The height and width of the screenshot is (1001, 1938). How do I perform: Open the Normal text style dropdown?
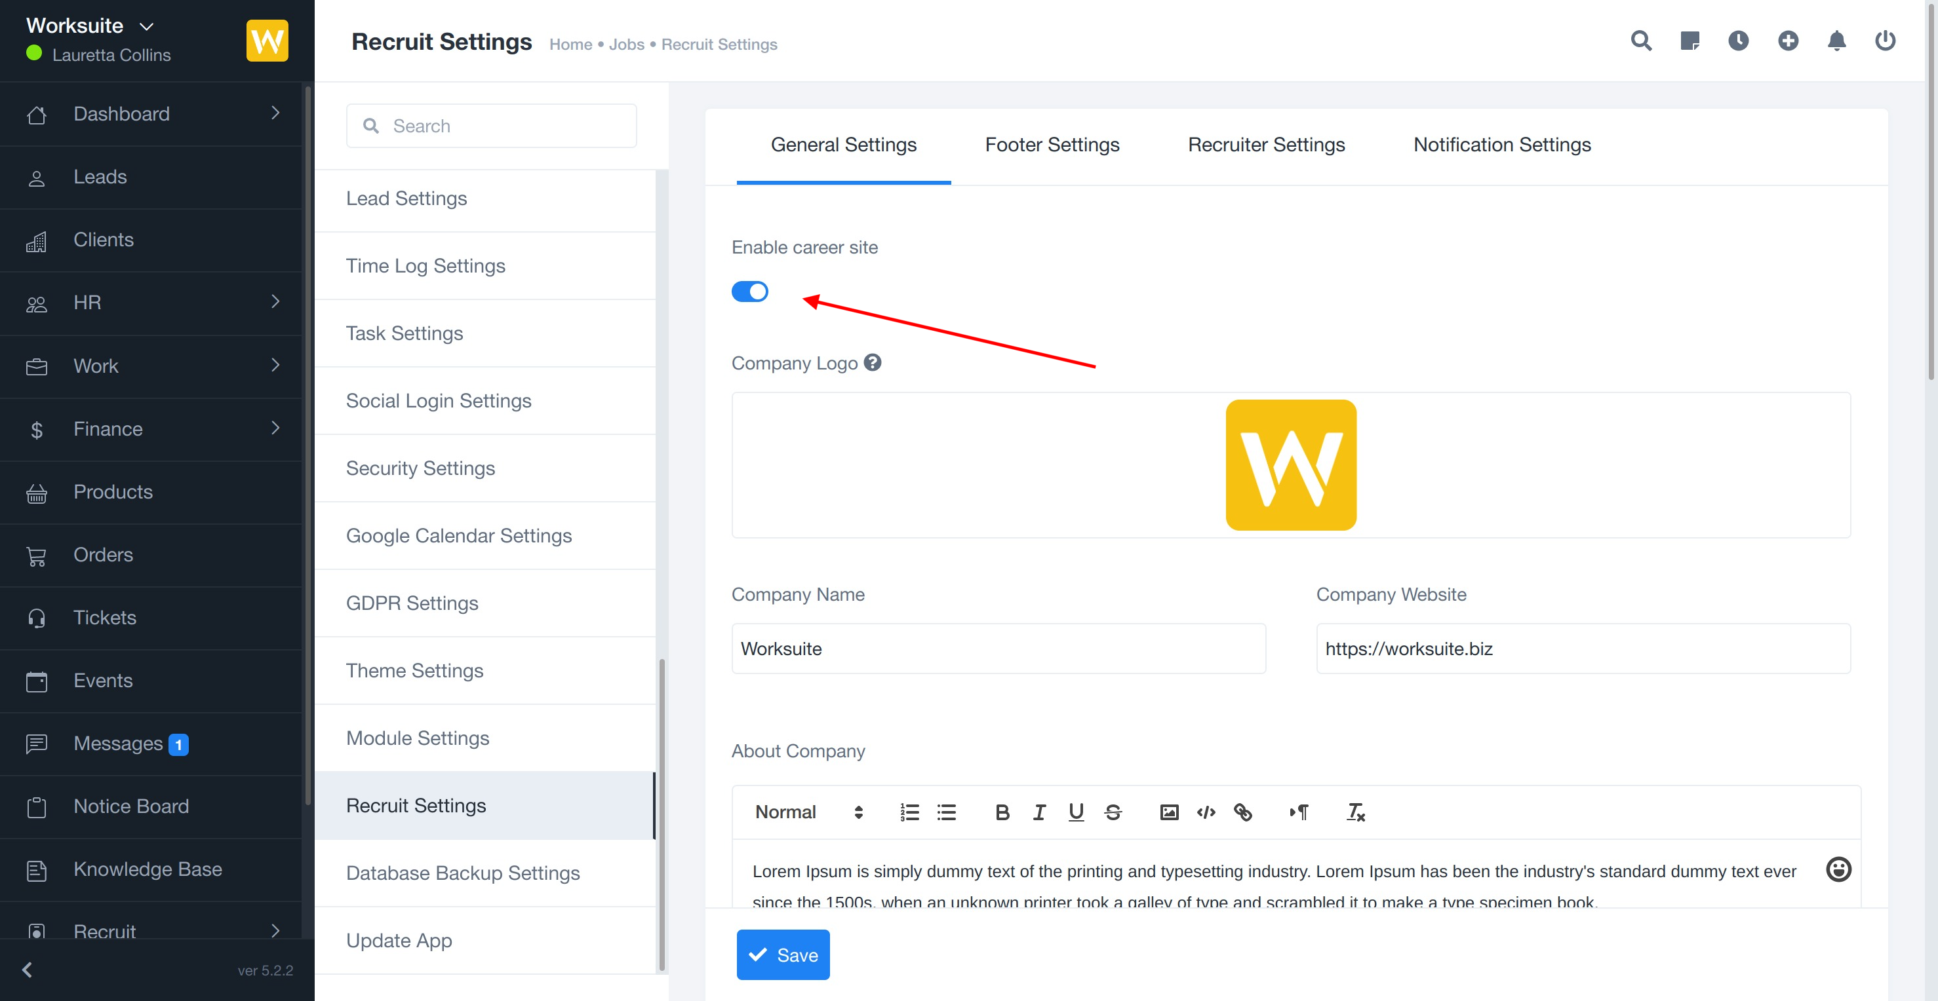pos(808,812)
